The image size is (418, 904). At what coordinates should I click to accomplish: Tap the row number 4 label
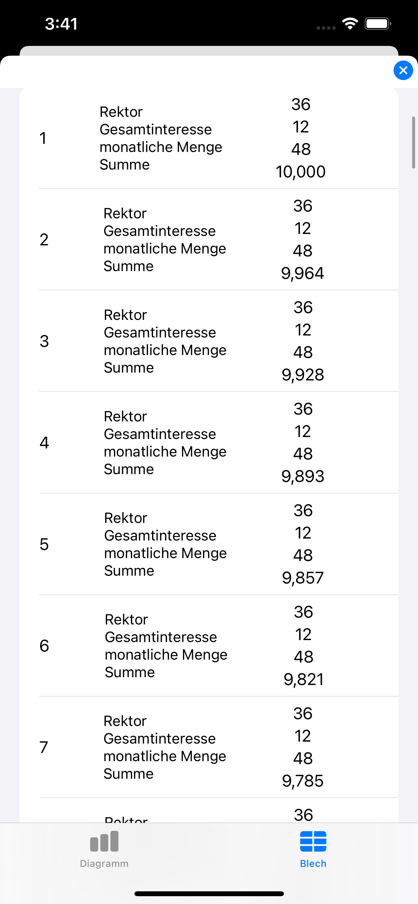pyautogui.click(x=44, y=443)
